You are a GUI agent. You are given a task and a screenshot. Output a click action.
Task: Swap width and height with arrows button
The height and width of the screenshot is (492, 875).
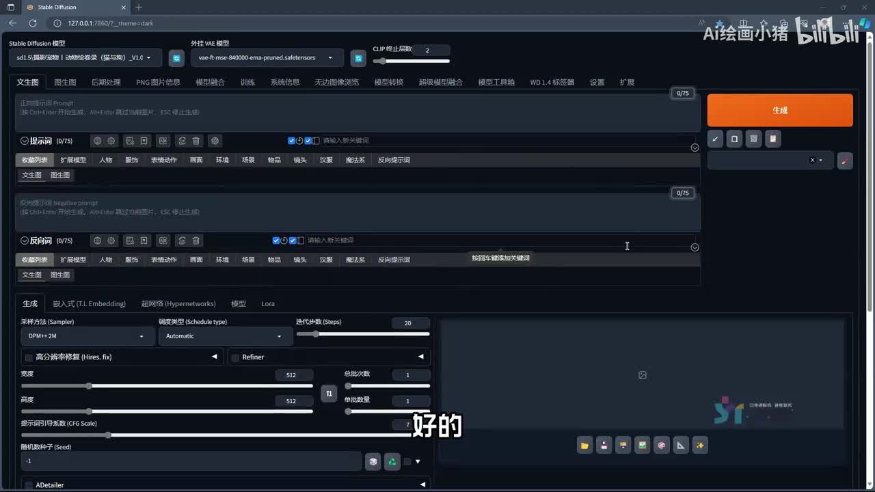click(329, 394)
